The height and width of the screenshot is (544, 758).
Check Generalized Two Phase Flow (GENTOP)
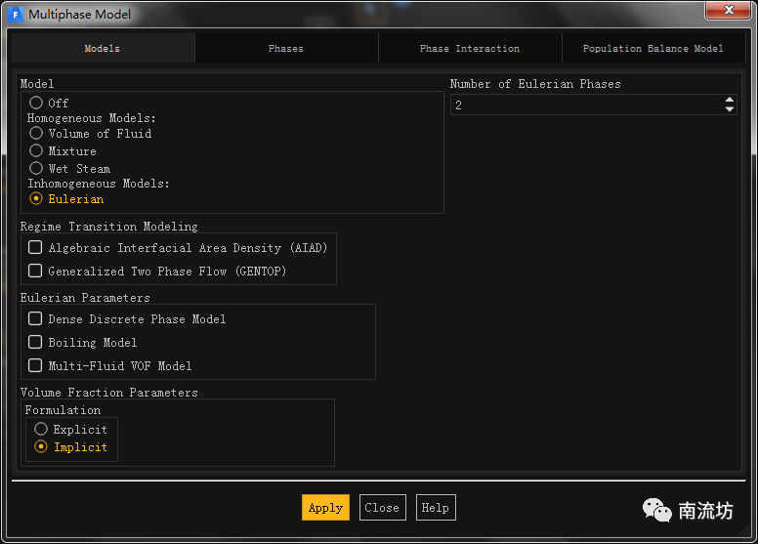click(35, 272)
